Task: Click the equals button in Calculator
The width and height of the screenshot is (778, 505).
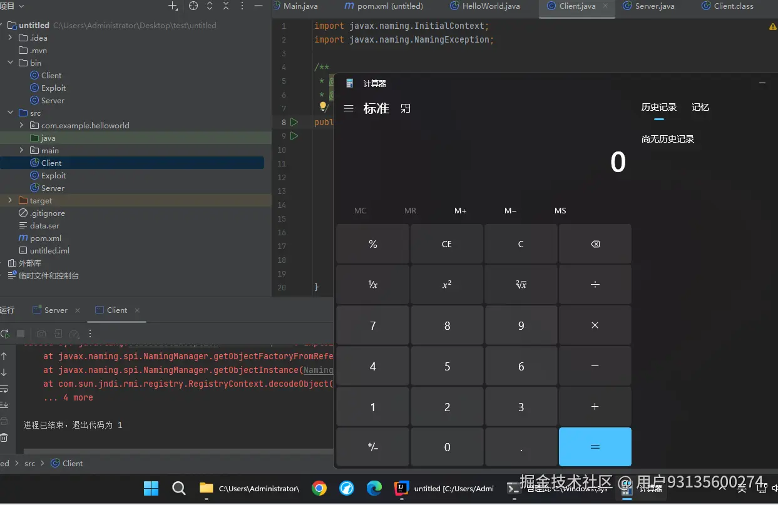Action: click(x=595, y=447)
